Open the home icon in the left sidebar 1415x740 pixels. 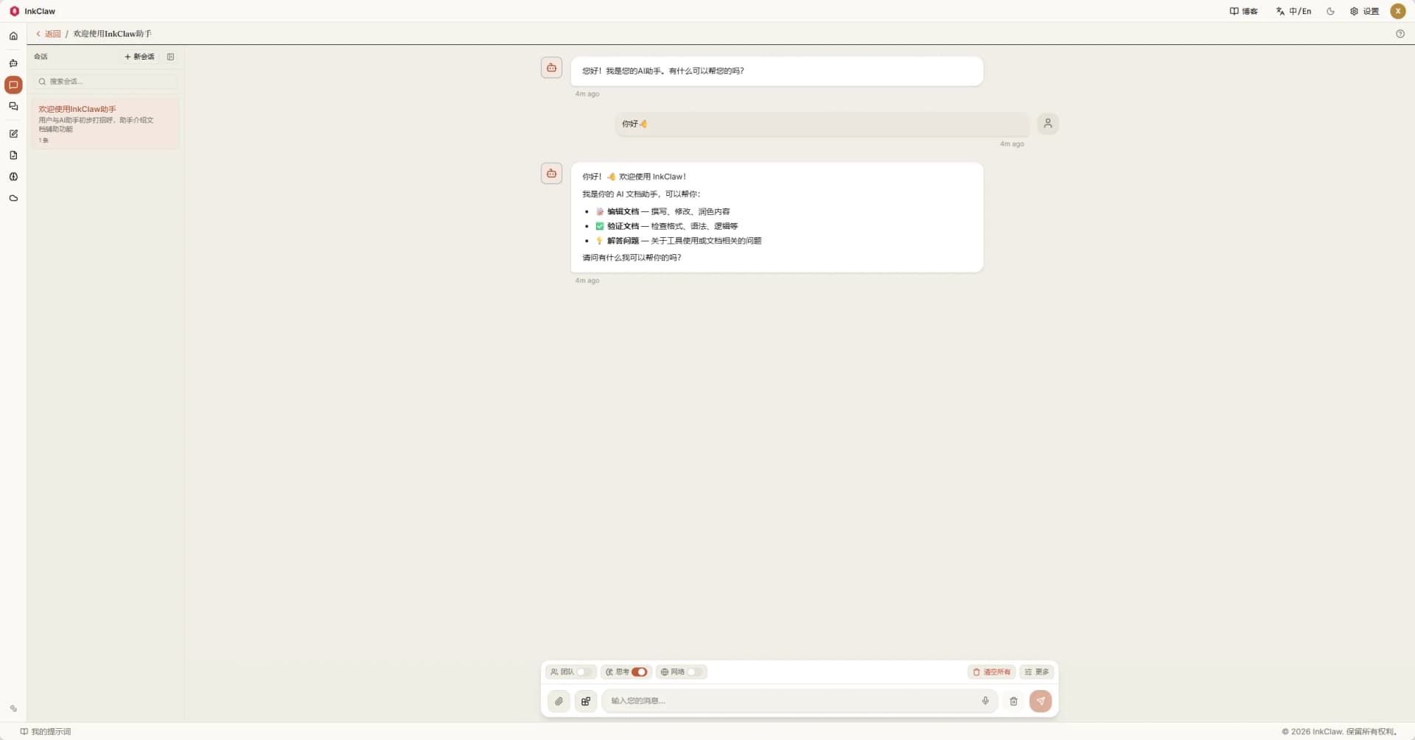[13, 36]
